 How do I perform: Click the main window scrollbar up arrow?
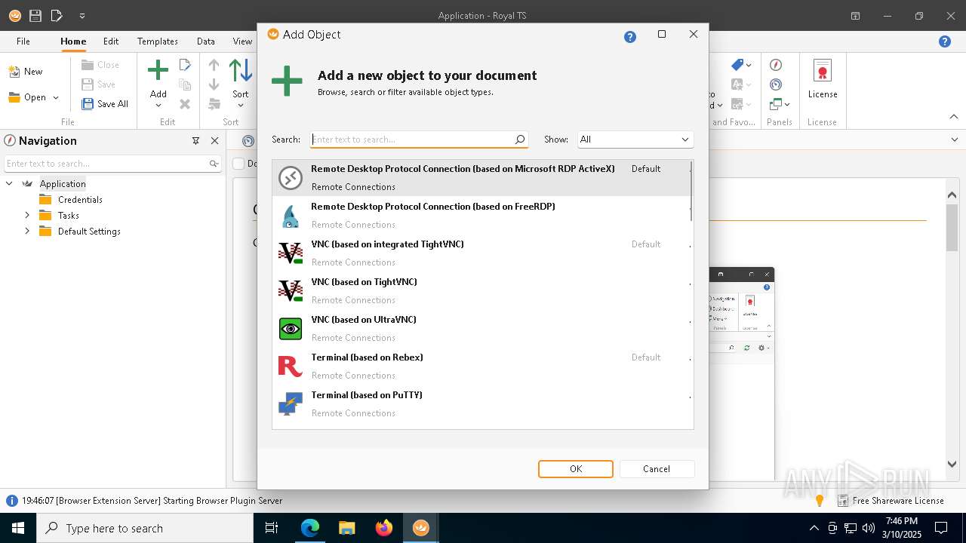(x=952, y=195)
